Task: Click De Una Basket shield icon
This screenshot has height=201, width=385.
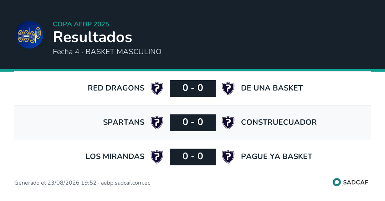Action: tap(228, 88)
